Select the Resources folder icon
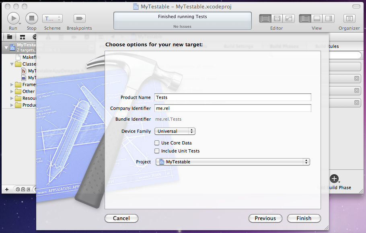Image resolution: width=366 pixels, height=233 pixels. click(18, 98)
